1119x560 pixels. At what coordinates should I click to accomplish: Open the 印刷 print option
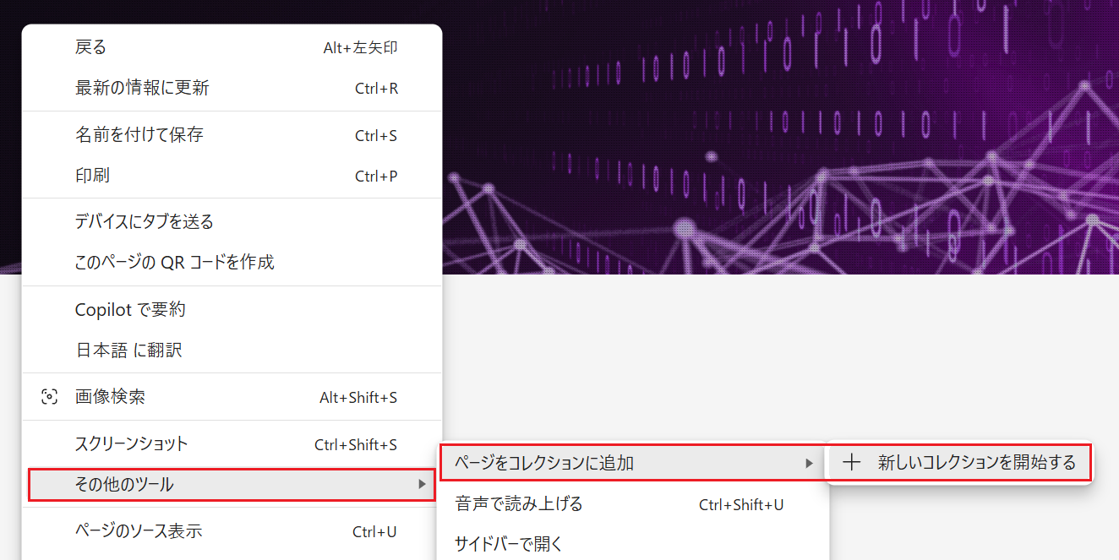coord(93,176)
